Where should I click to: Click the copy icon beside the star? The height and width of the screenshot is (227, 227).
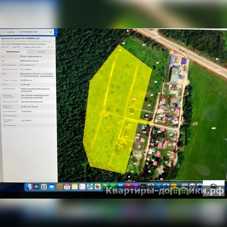tap(49, 47)
